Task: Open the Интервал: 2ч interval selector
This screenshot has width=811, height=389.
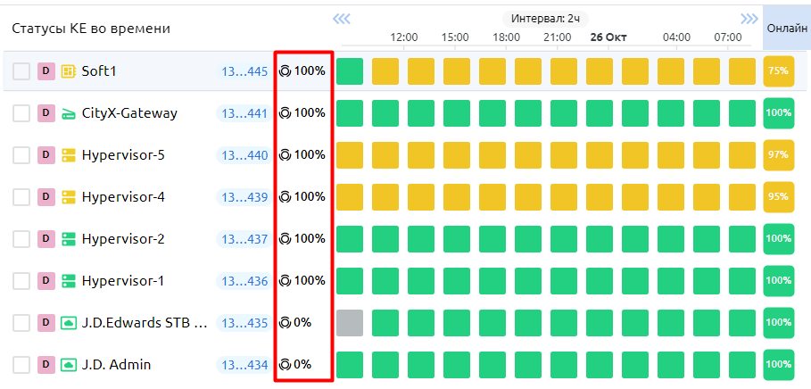Action: point(544,18)
